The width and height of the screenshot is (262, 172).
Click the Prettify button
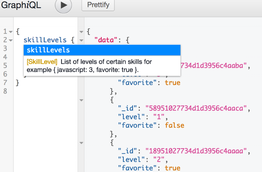click(x=98, y=6)
